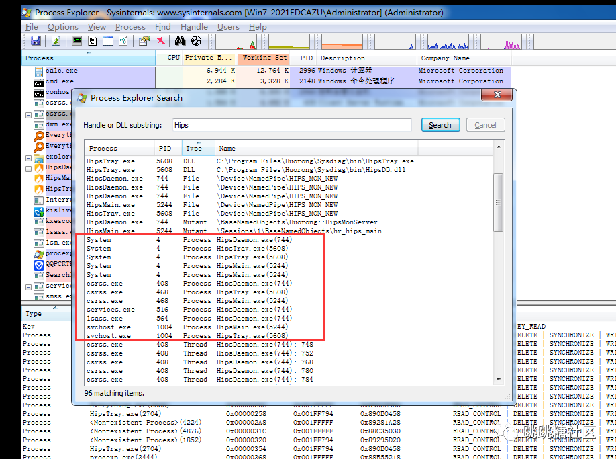The image size is (616, 459).
Task: Open the Find menu
Action: pos(162,27)
